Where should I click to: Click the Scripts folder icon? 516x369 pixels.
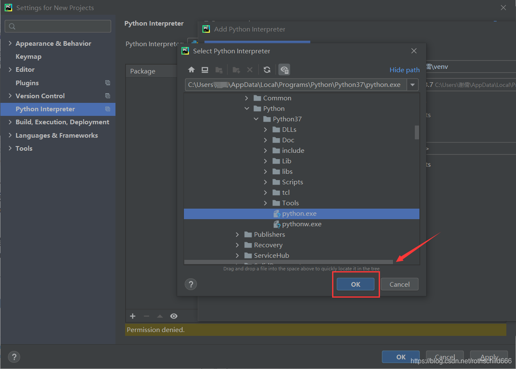276,182
